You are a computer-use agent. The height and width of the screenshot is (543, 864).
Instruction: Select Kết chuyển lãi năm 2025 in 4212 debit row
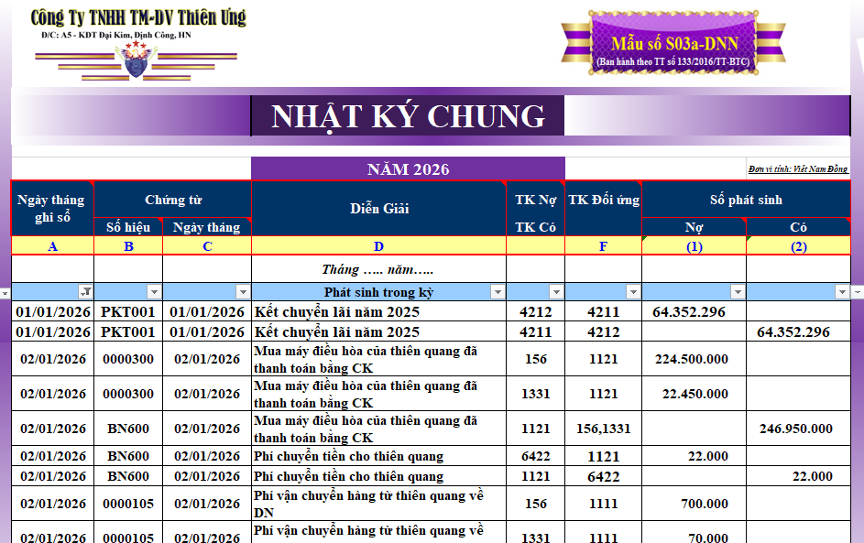379,311
